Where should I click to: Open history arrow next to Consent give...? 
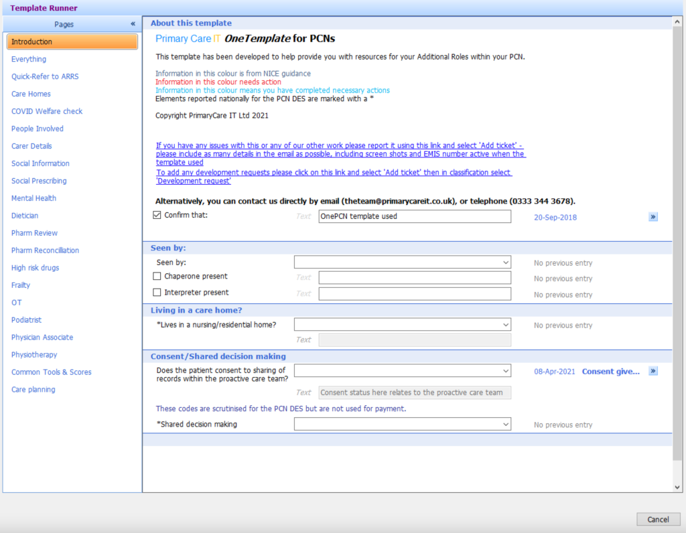pyautogui.click(x=653, y=371)
